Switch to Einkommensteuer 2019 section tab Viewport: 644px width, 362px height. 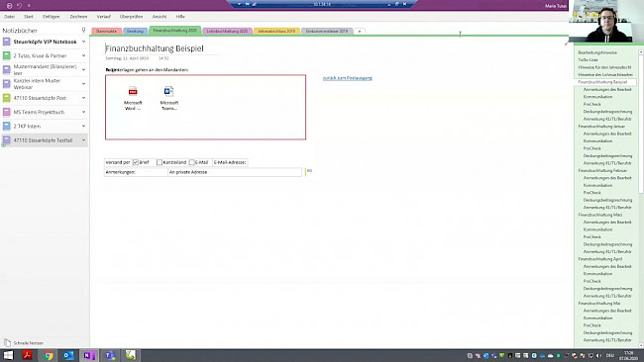327,32
